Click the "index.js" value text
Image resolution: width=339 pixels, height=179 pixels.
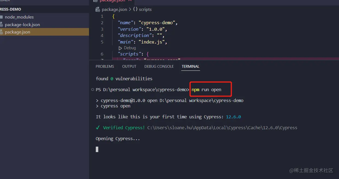(151, 42)
